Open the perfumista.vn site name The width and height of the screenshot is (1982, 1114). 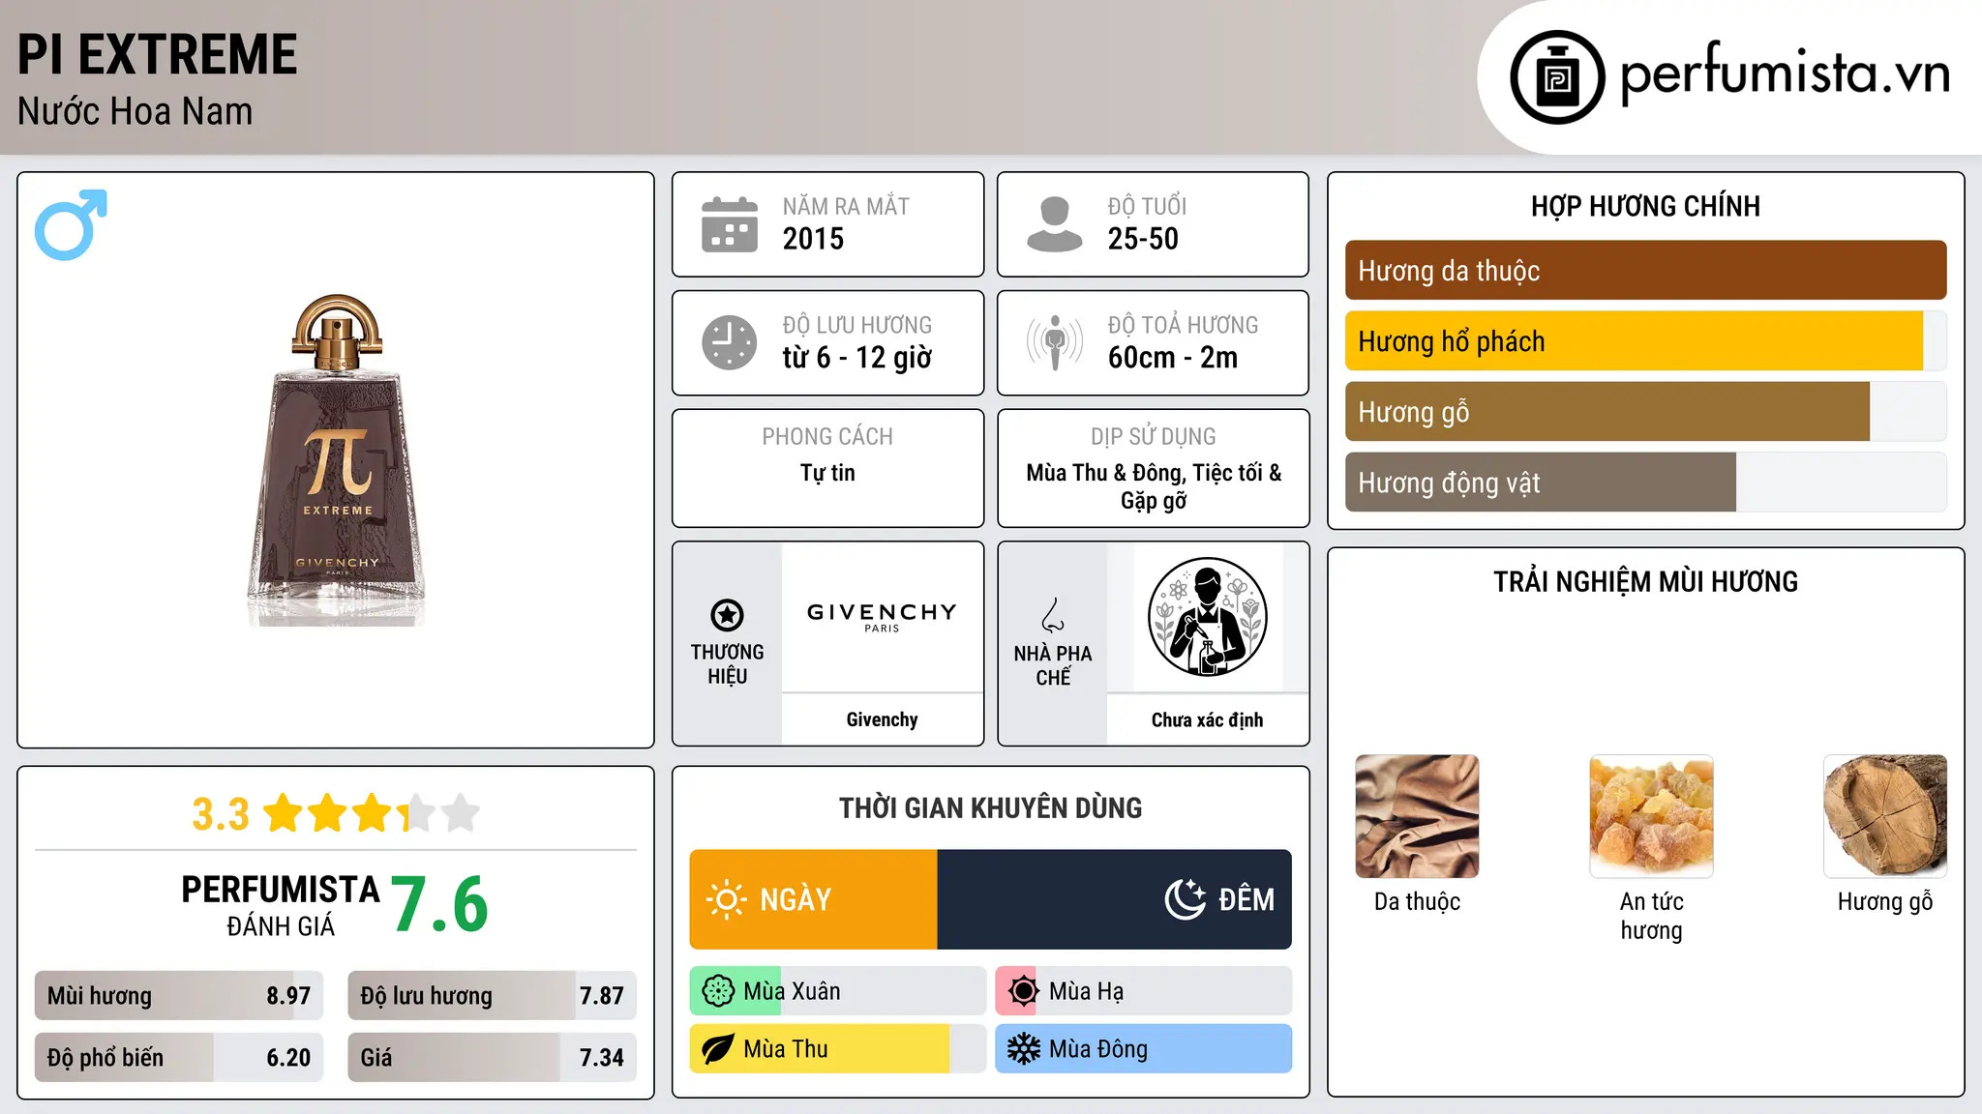click(1785, 74)
